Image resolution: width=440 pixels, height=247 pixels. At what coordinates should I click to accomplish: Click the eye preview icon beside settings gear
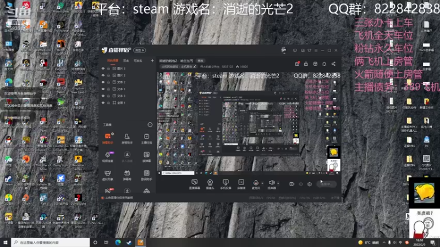[x=301, y=184]
